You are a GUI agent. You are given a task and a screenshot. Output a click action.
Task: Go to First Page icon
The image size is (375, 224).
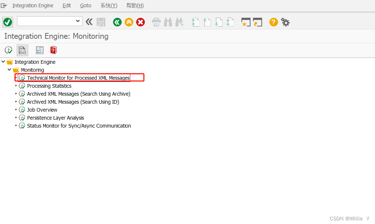[195, 22]
